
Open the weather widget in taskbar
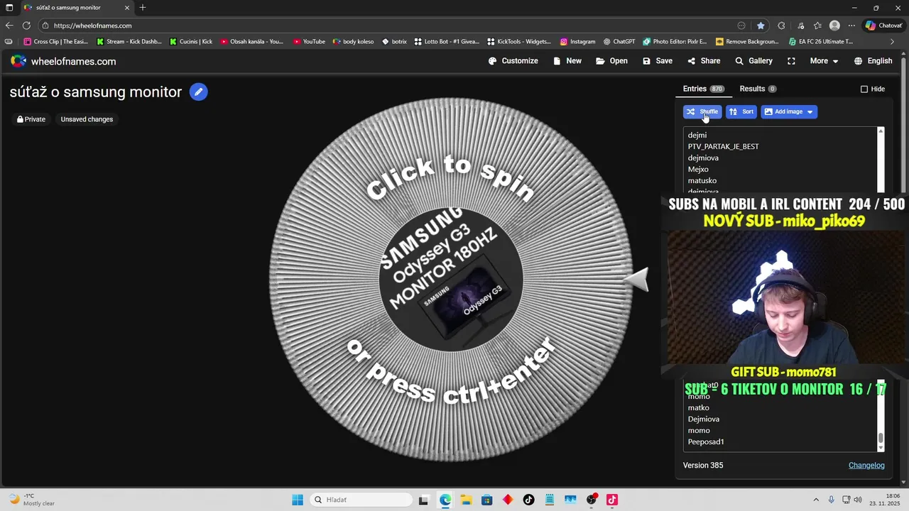tap(32, 500)
